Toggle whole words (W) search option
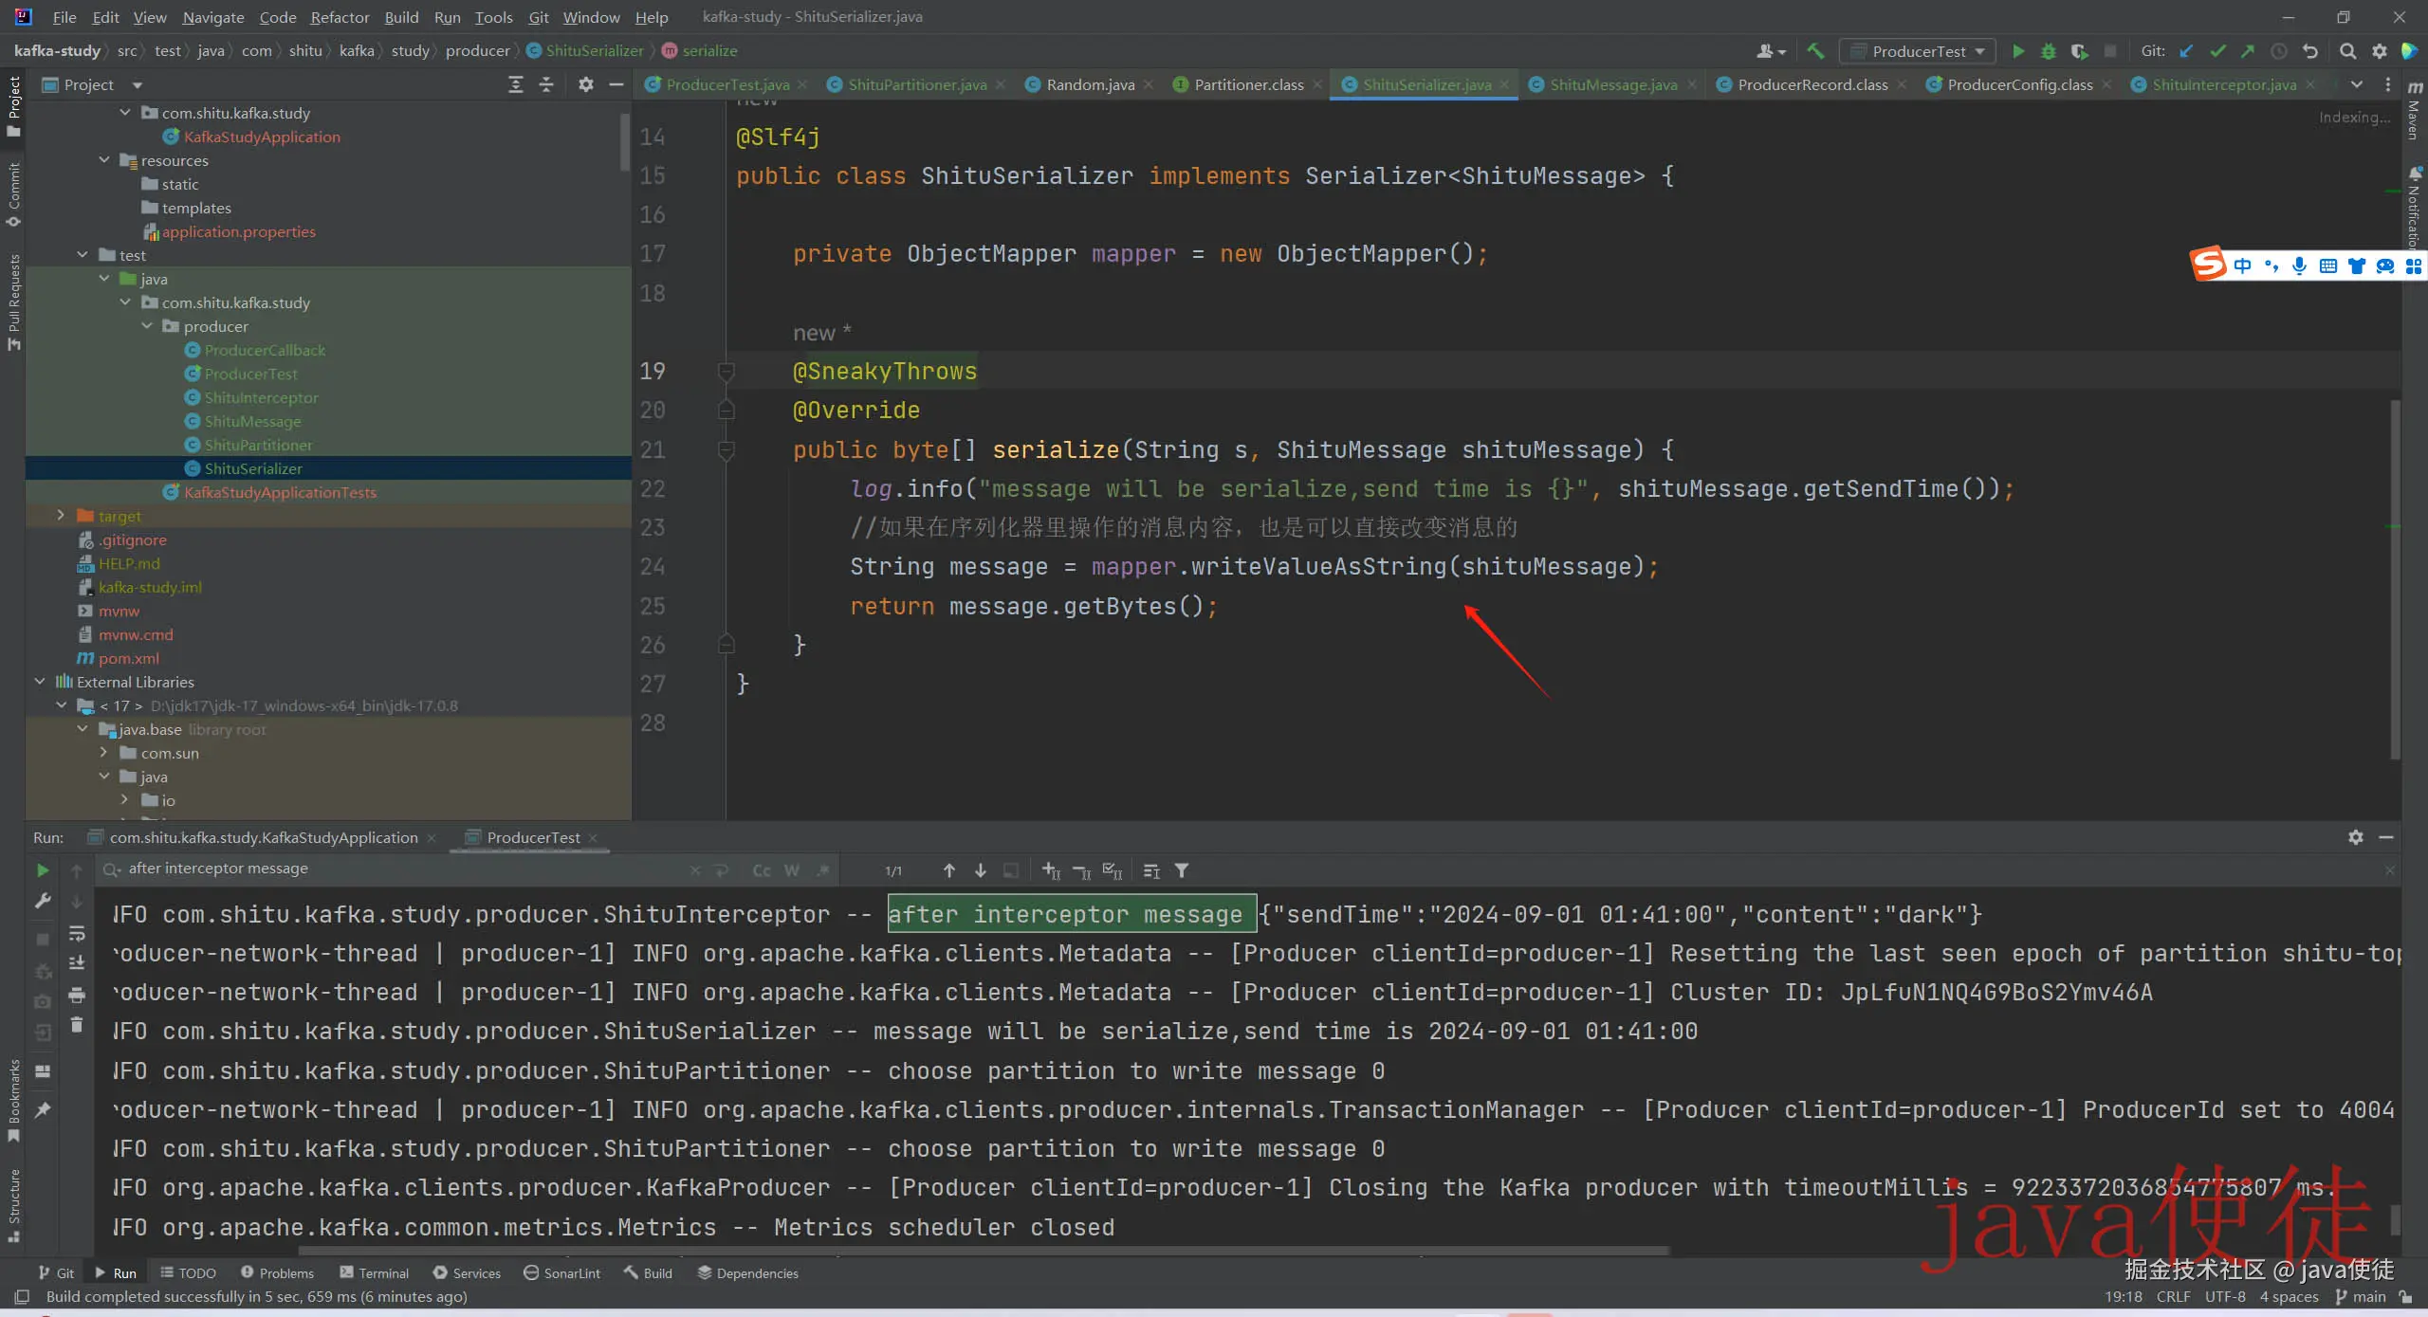Image resolution: width=2428 pixels, height=1317 pixels. pyautogui.click(x=792, y=870)
